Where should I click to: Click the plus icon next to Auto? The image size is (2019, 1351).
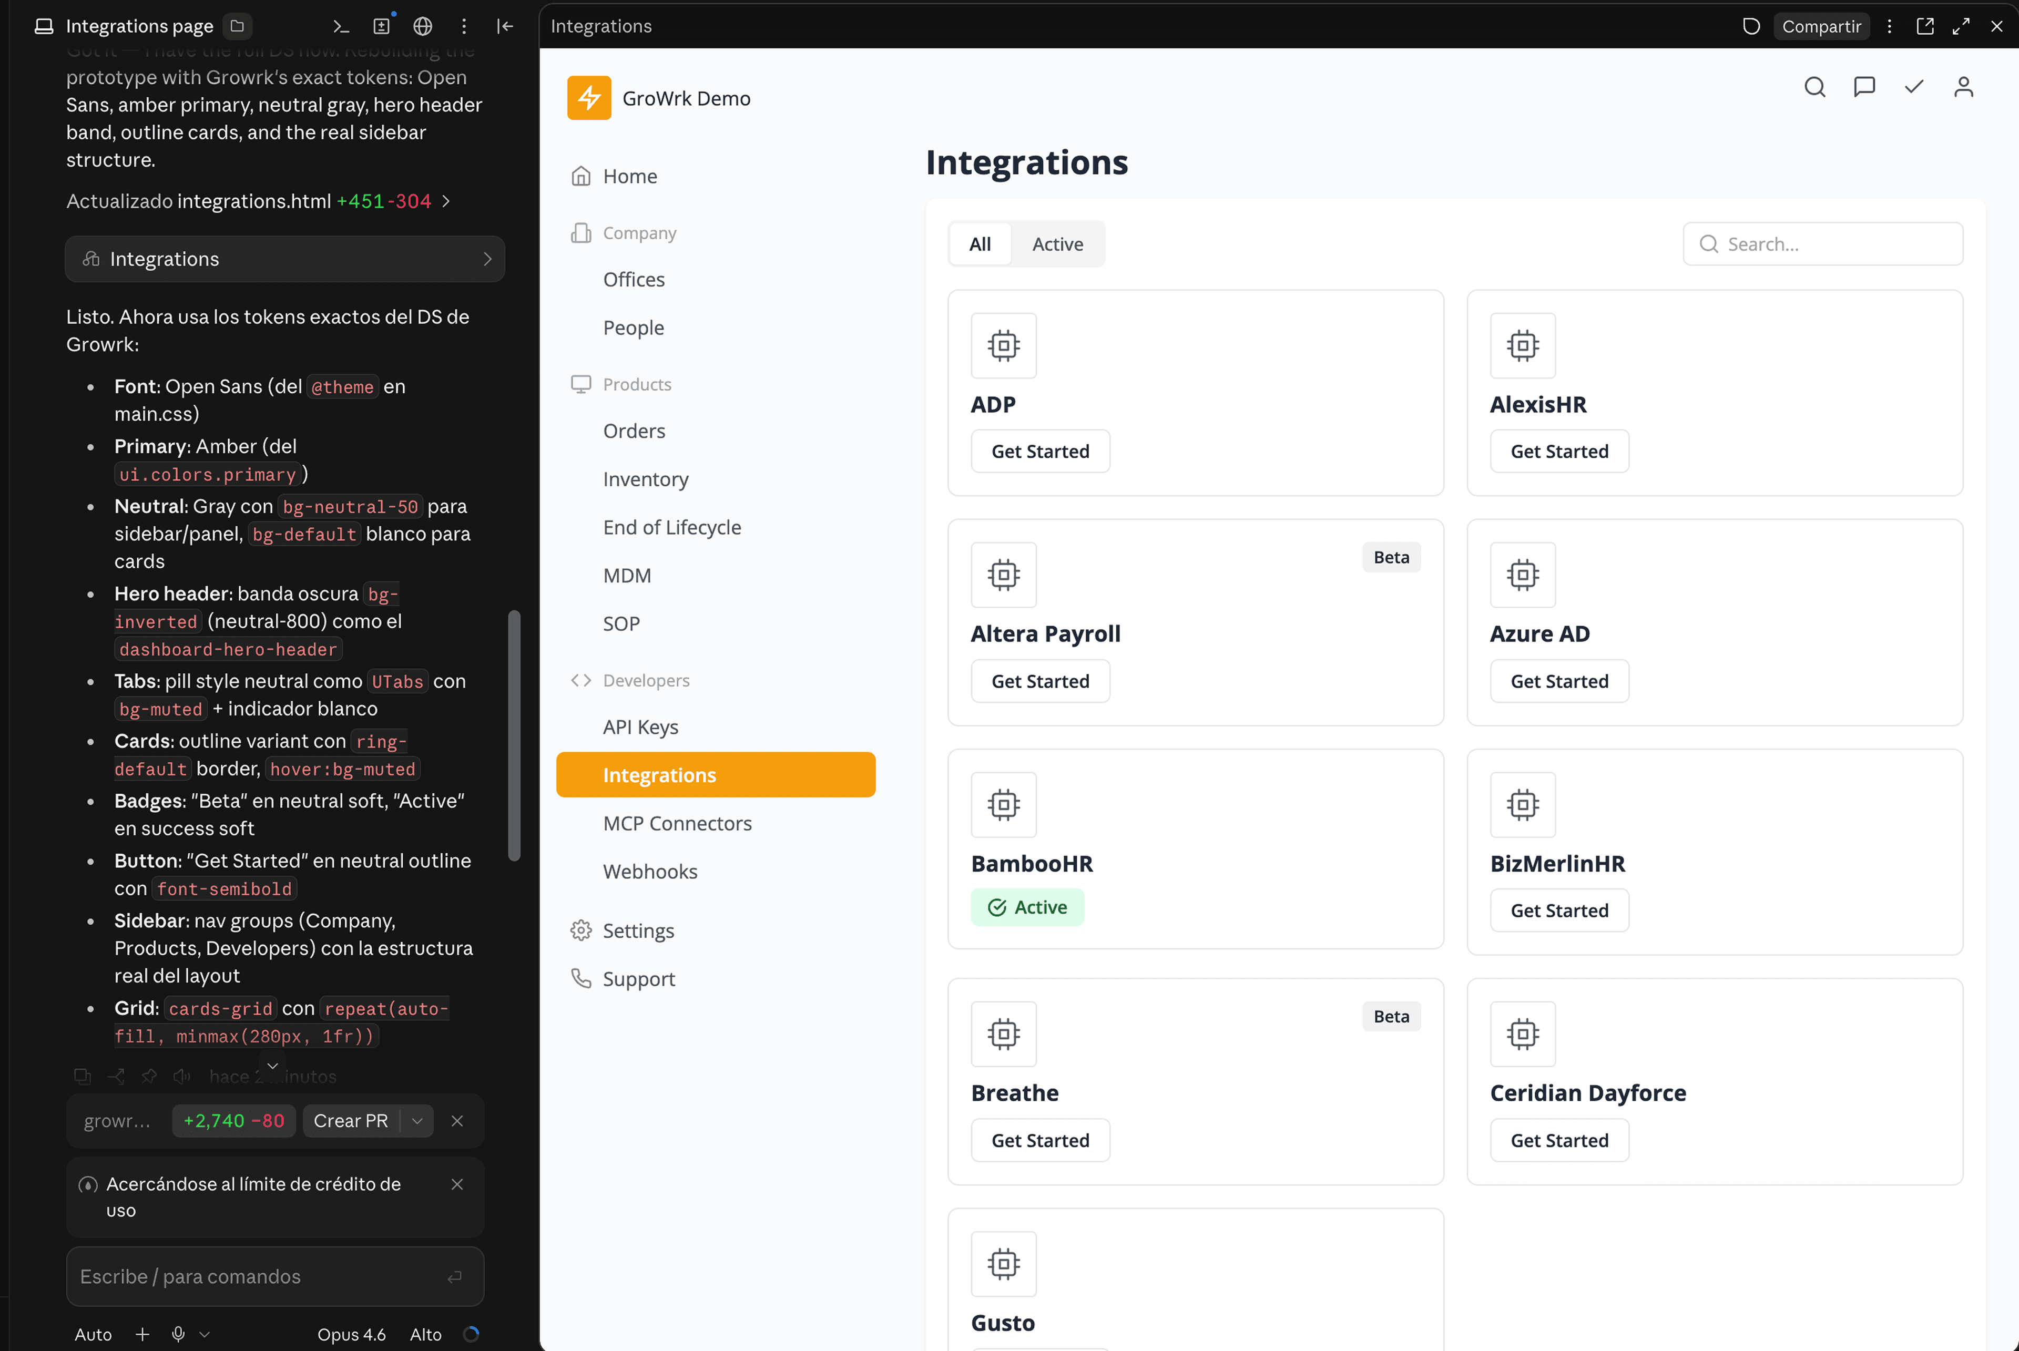142,1334
